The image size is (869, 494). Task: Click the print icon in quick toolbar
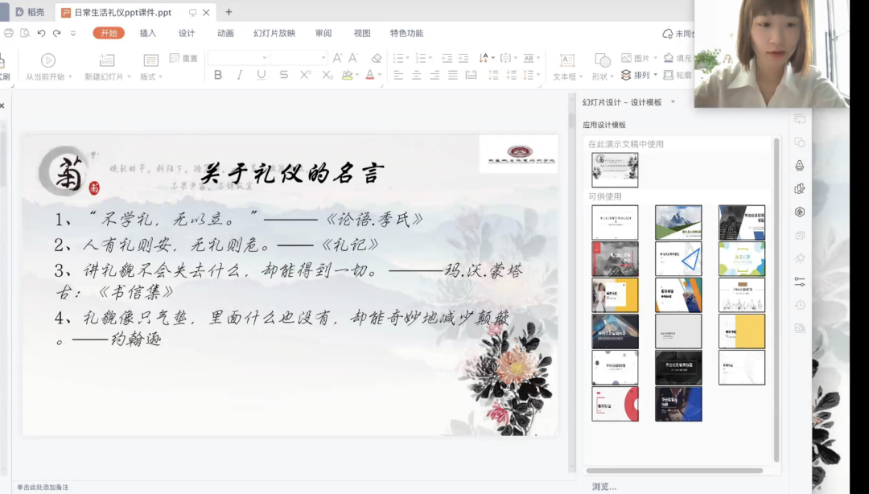9,33
